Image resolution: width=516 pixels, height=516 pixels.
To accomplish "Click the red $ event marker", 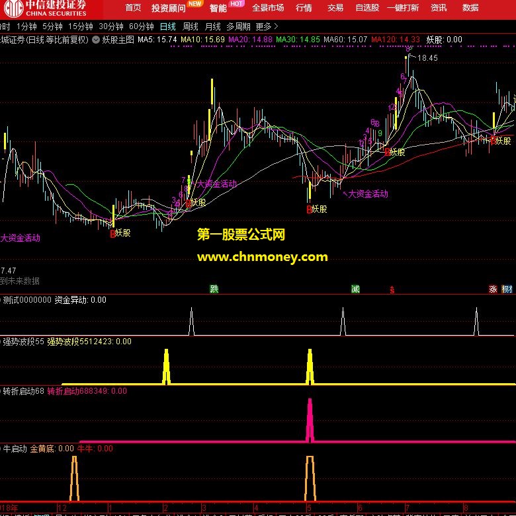I will [392, 289].
